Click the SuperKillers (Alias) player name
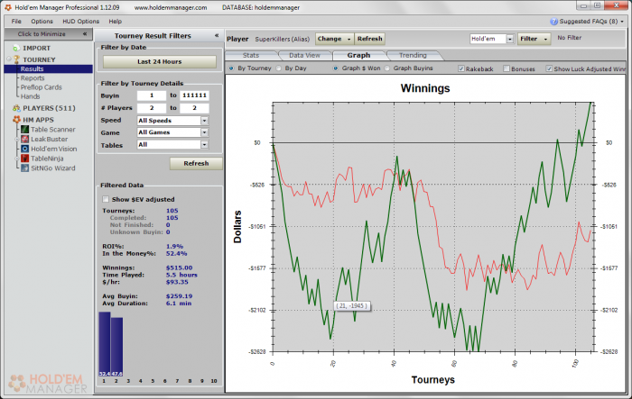This screenshot has height=399, width=632. [x=282, y=39]
